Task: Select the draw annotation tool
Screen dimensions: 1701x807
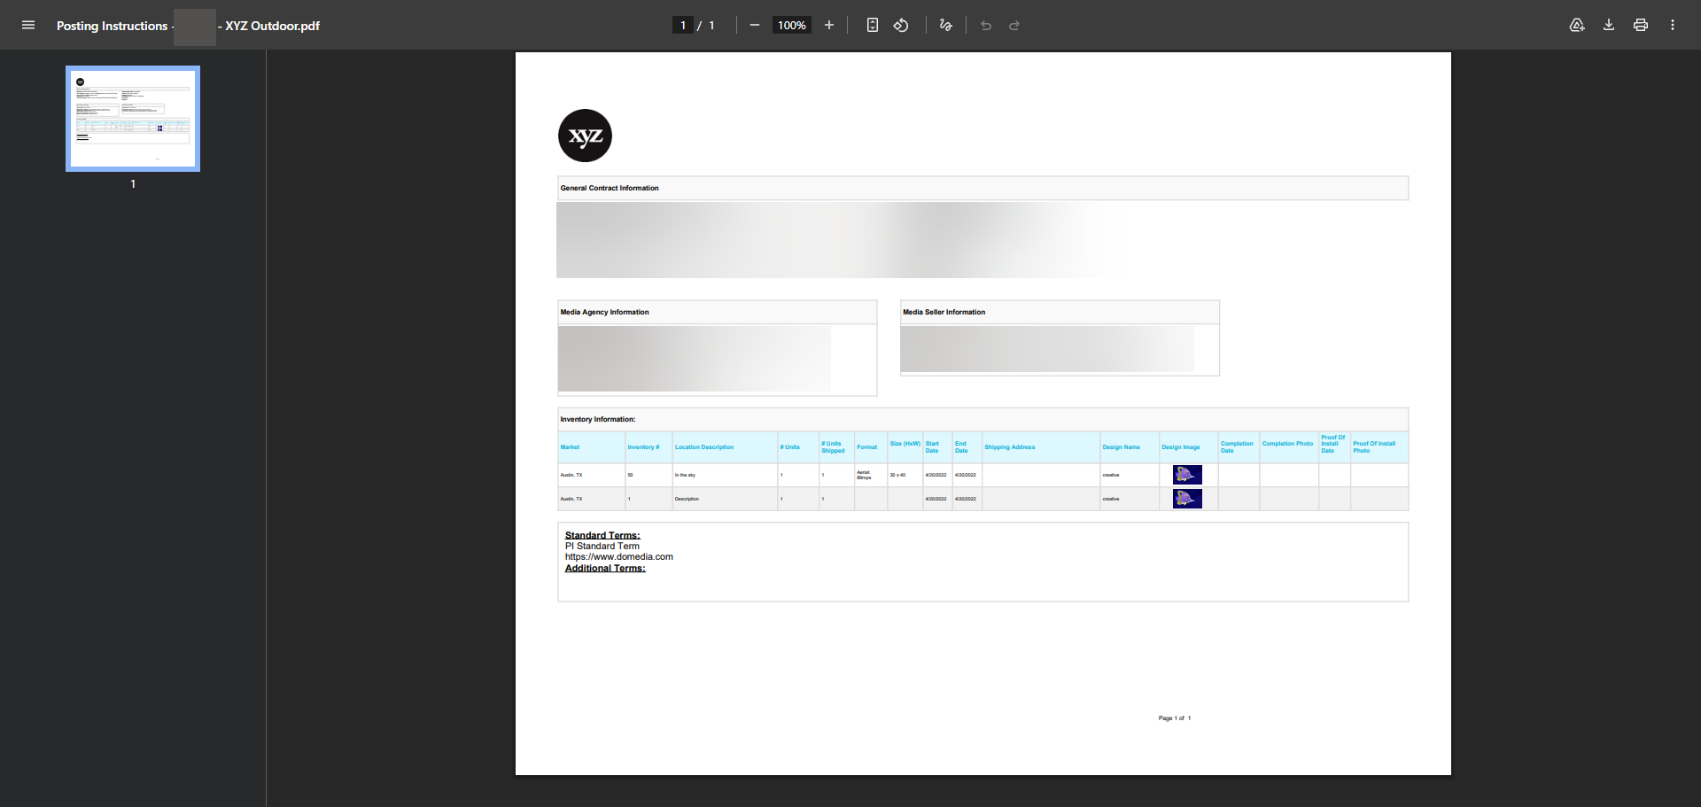Action: (945, 25)
